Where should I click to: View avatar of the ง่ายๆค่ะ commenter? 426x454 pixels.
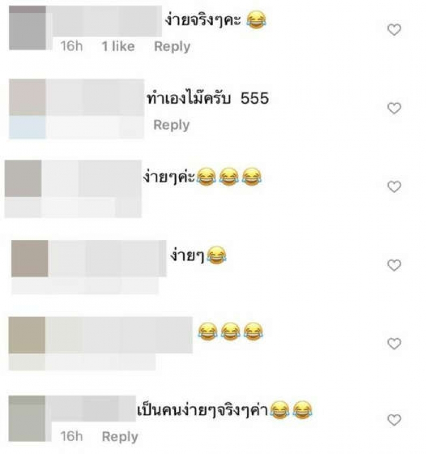(23, 179)
